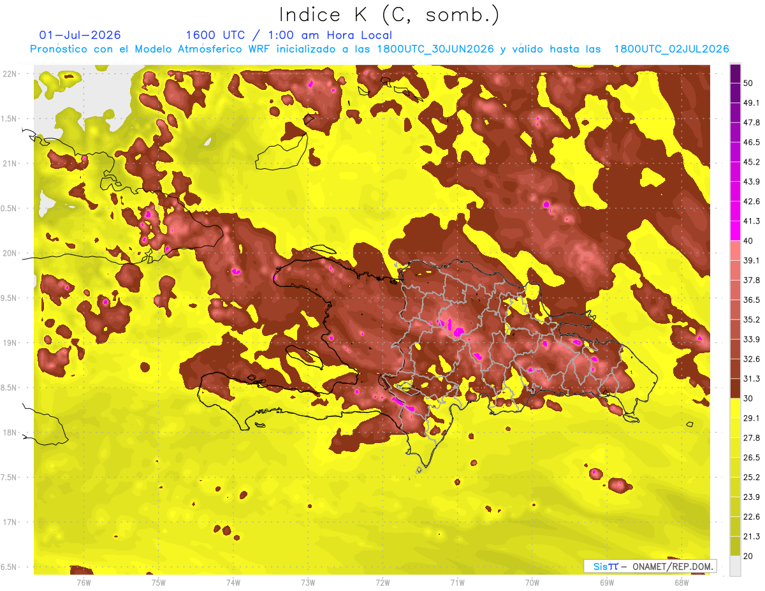Click the '30' colorbar value
Image resolution: width=765 pixels, height=591 pixels.
coord(748,398)
